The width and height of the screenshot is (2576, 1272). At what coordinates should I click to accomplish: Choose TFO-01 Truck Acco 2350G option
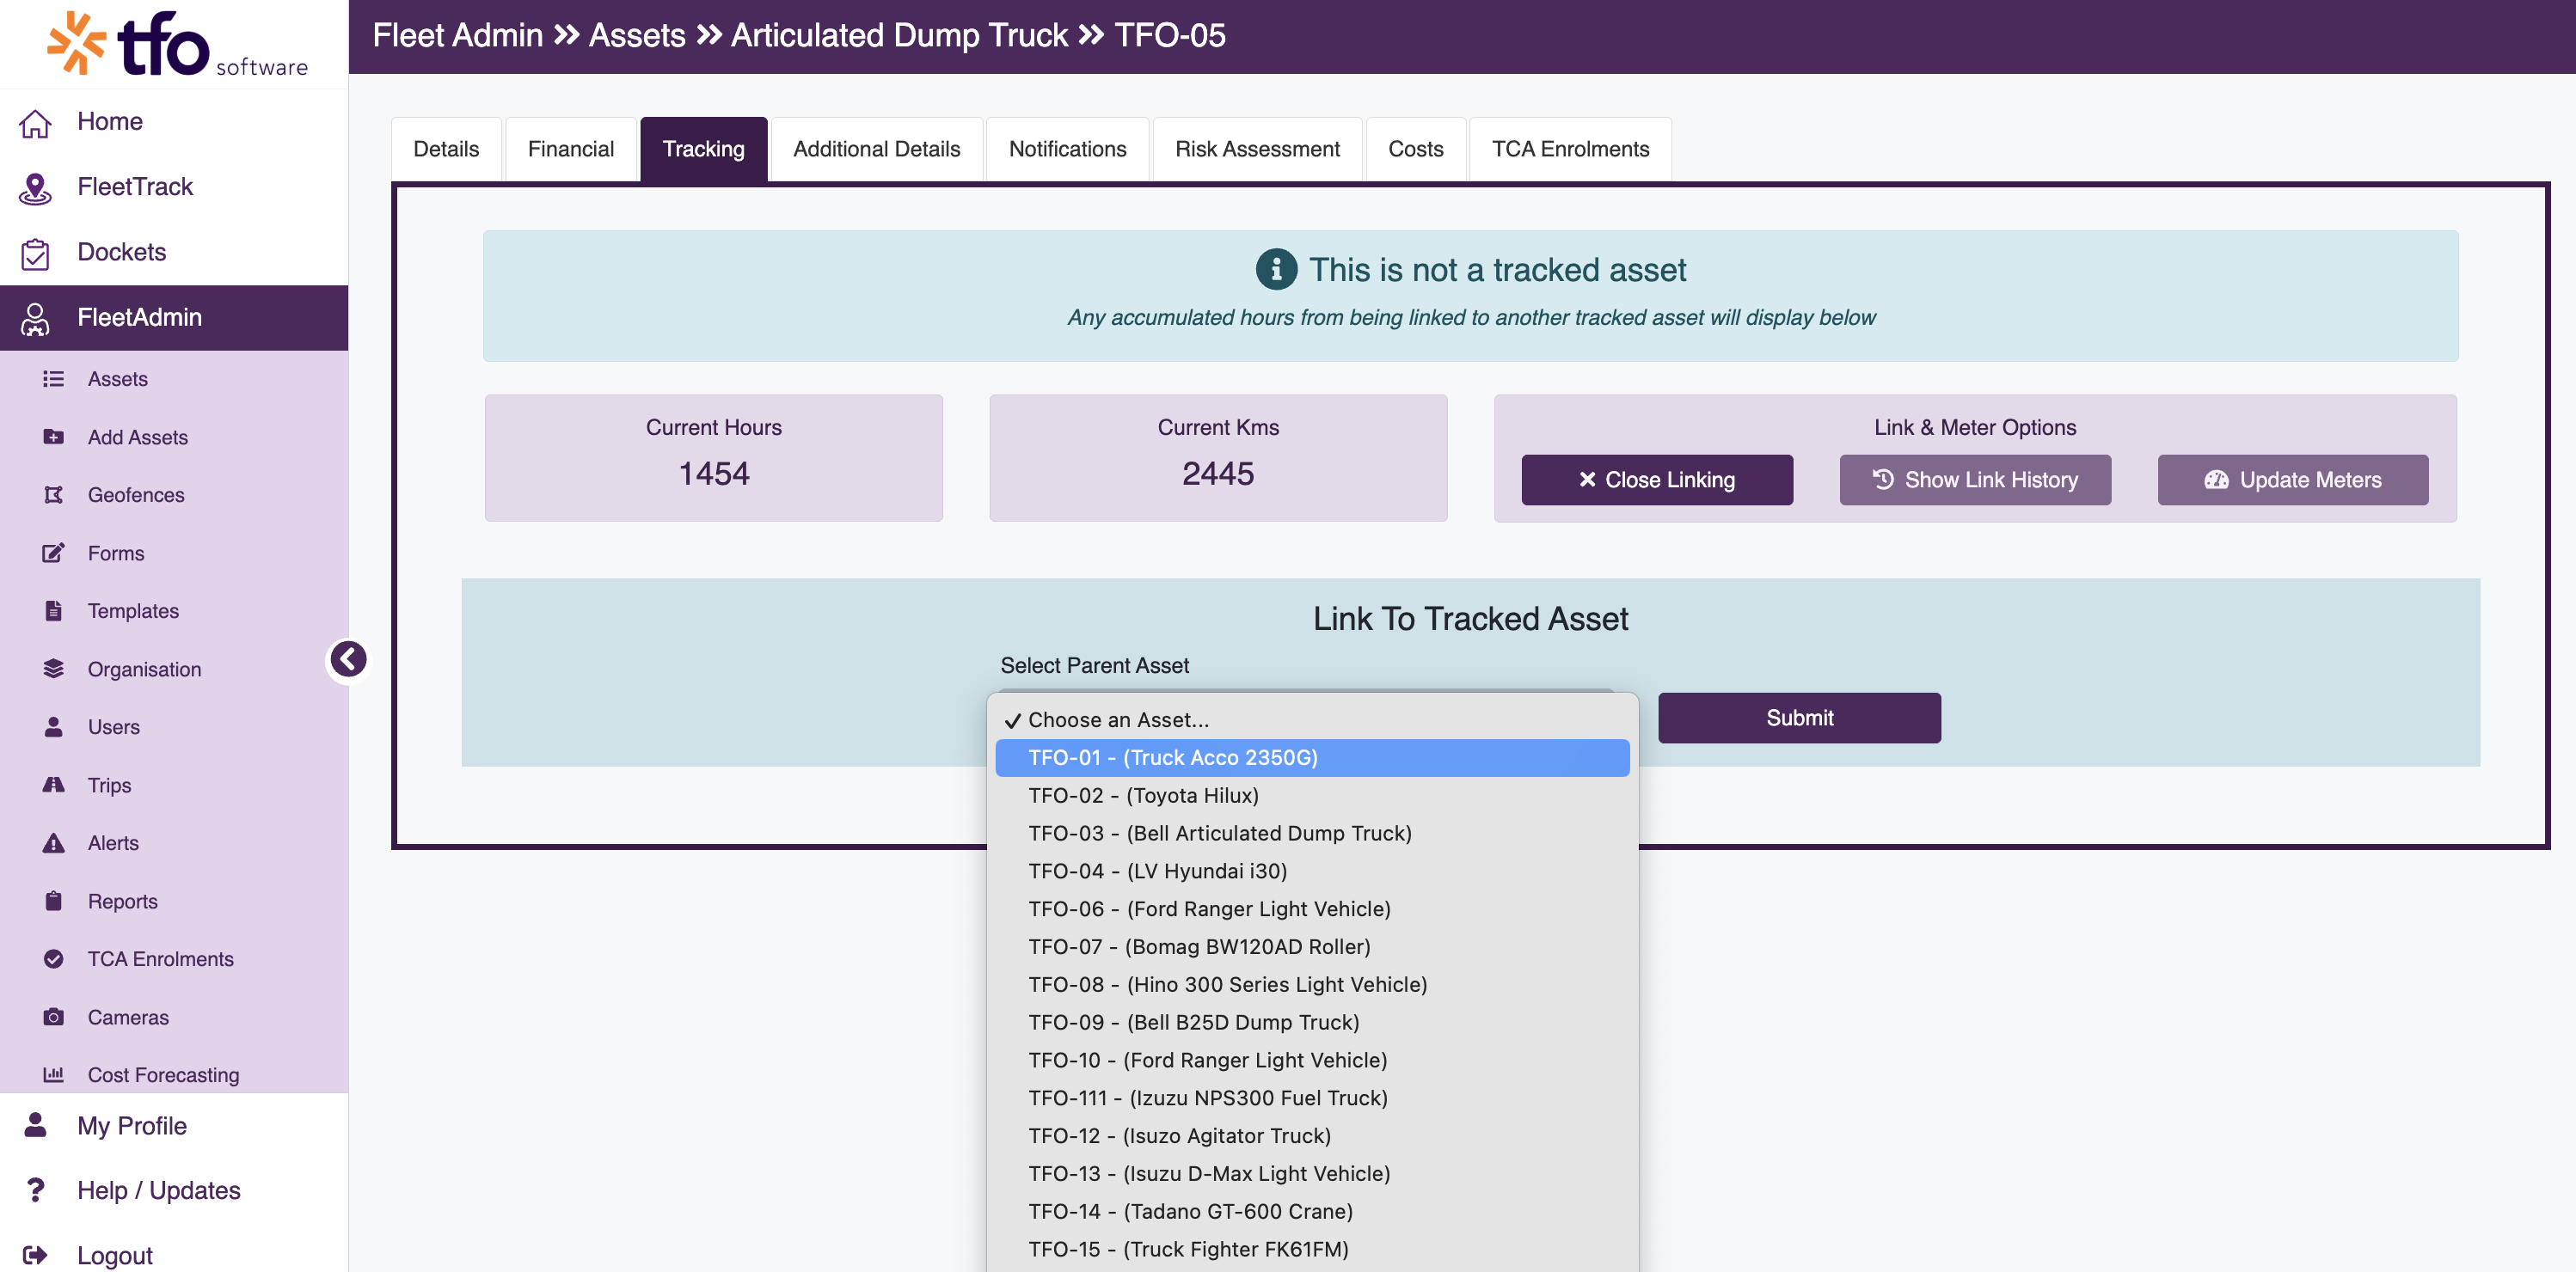coord(1312,757)
